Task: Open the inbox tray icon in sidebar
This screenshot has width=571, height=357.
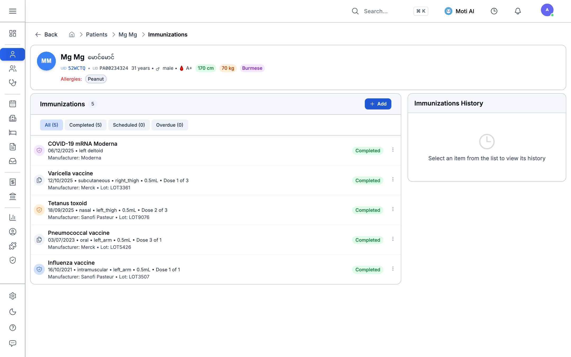Action: tap(12, 161)
